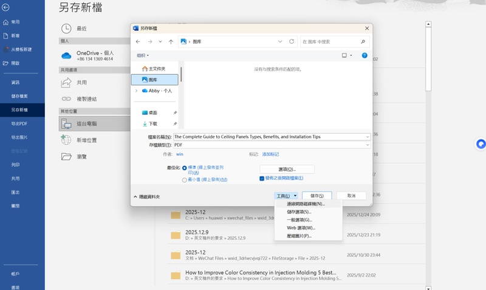Viewport: 486px width, 290px height.
Task: Click the navigation pane scrollbar in dialog
Action: pos(181,74)
